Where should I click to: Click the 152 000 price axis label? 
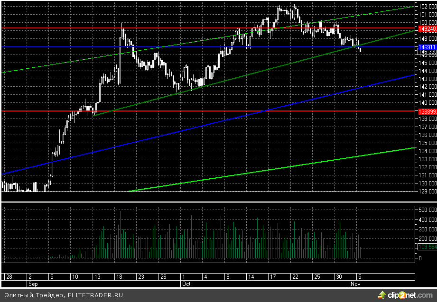[427, 6]
